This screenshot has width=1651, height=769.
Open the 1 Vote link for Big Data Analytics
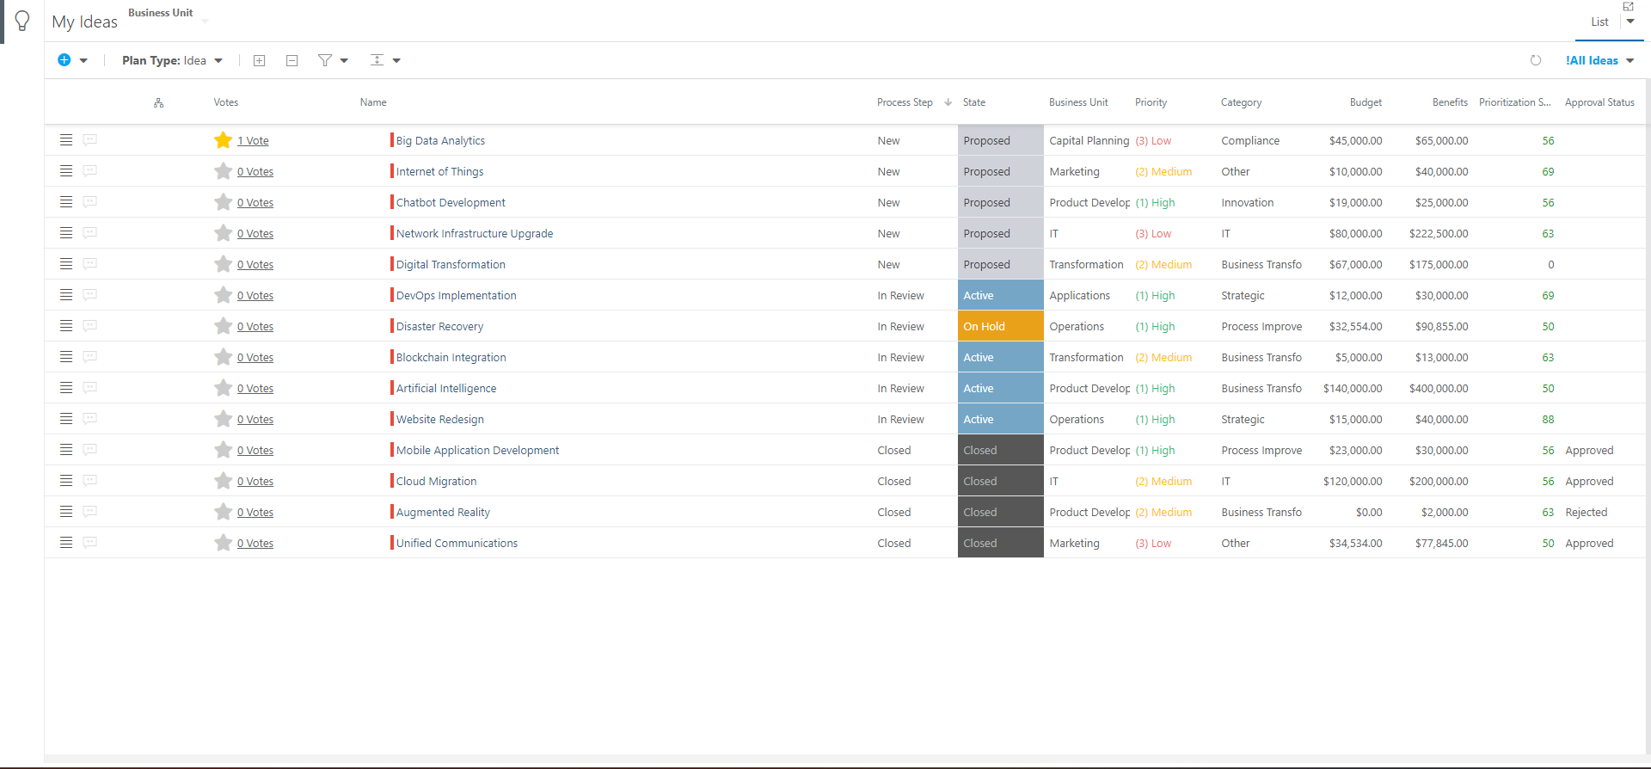pyautogui.click(x=253, y=141)
